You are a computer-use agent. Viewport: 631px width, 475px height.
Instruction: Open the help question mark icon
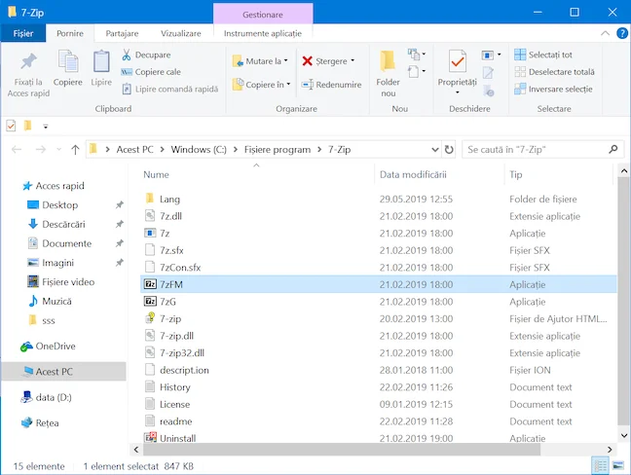[x=622, y=33]
